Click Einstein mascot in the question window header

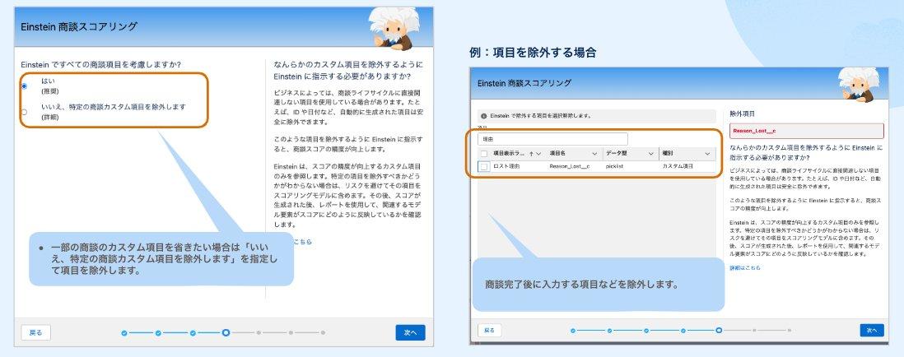click(x=395, y=29)
